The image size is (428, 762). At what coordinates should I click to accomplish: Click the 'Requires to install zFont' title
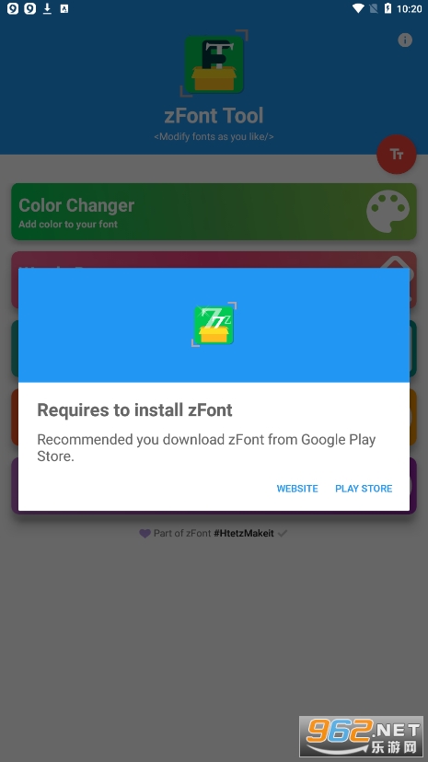(134, 410)
